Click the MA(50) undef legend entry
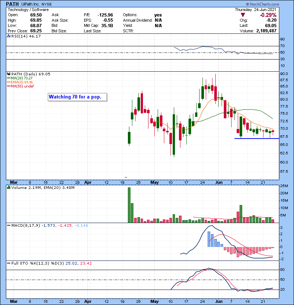Screen dimensions: 294x305 tap(22, 86)
